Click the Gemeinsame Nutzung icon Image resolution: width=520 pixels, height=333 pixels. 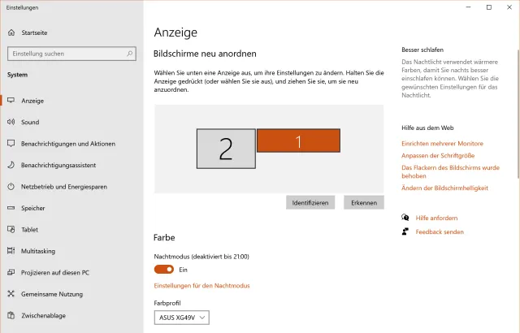(11, 294)
